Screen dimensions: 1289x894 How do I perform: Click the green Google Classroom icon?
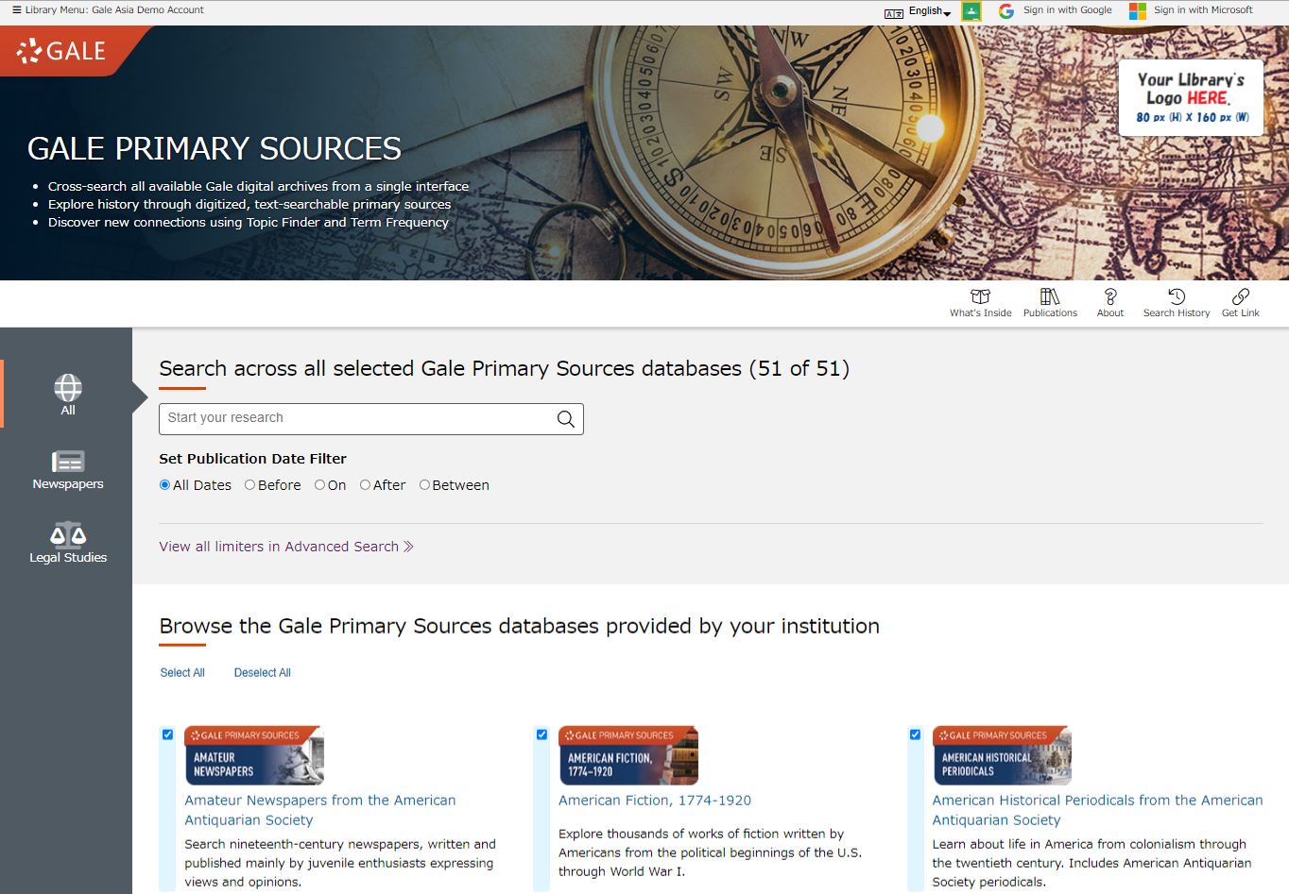(x=971, y=11)
